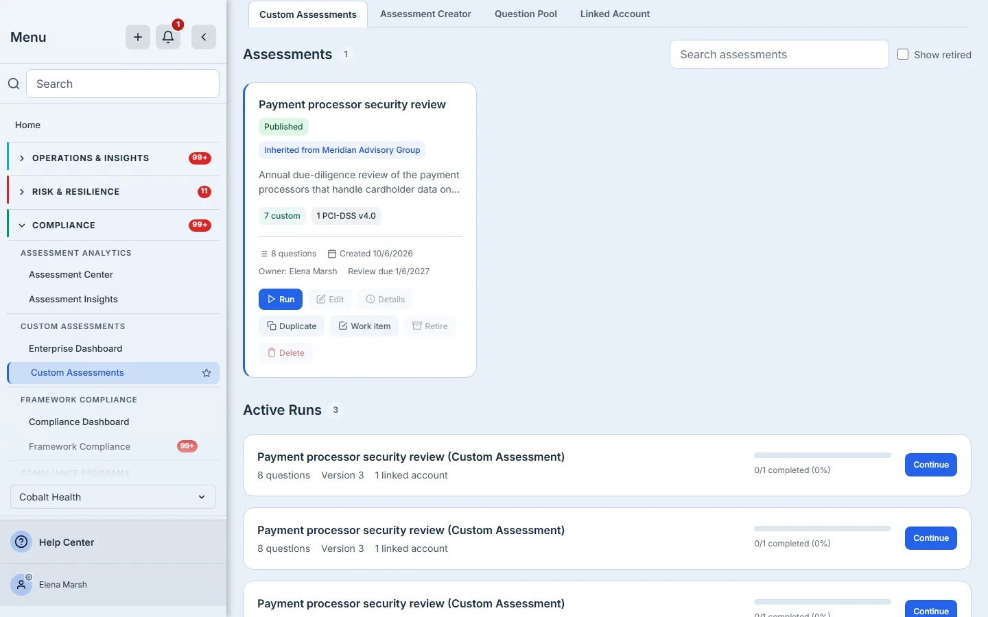The height and width of the screenshot is (617, 988).
Task: Focus the menu Search input
Action: 123,84
